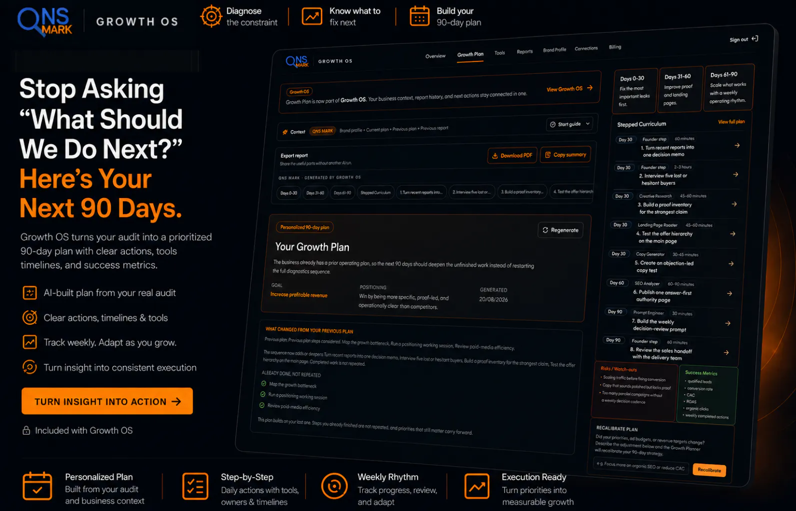
Task: Click the Sign out arrow icon
Action: pos(755,38)
